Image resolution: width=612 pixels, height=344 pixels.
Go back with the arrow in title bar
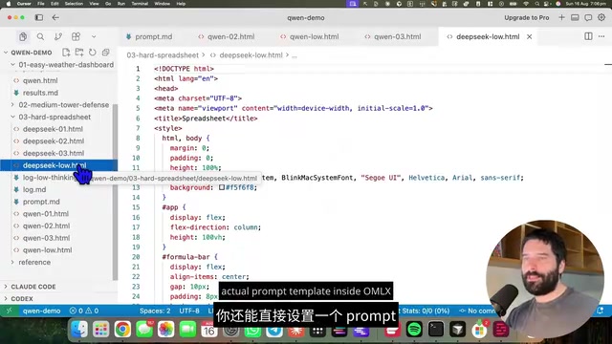(55, 17)
